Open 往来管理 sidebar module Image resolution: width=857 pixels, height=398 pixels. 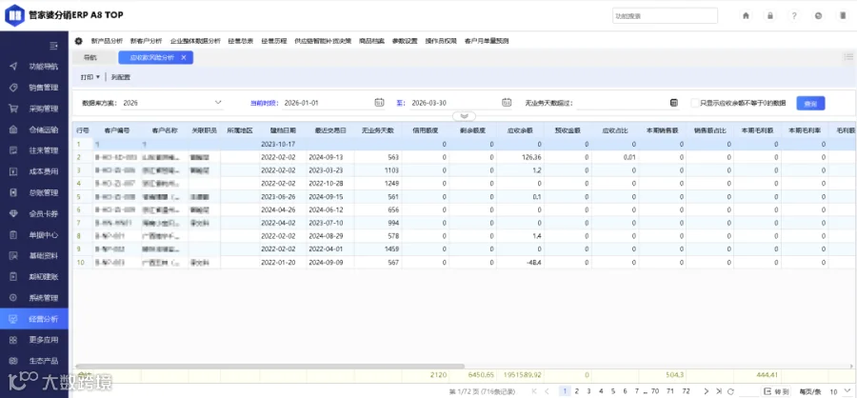pyautogui.click(x=34, y=150)
